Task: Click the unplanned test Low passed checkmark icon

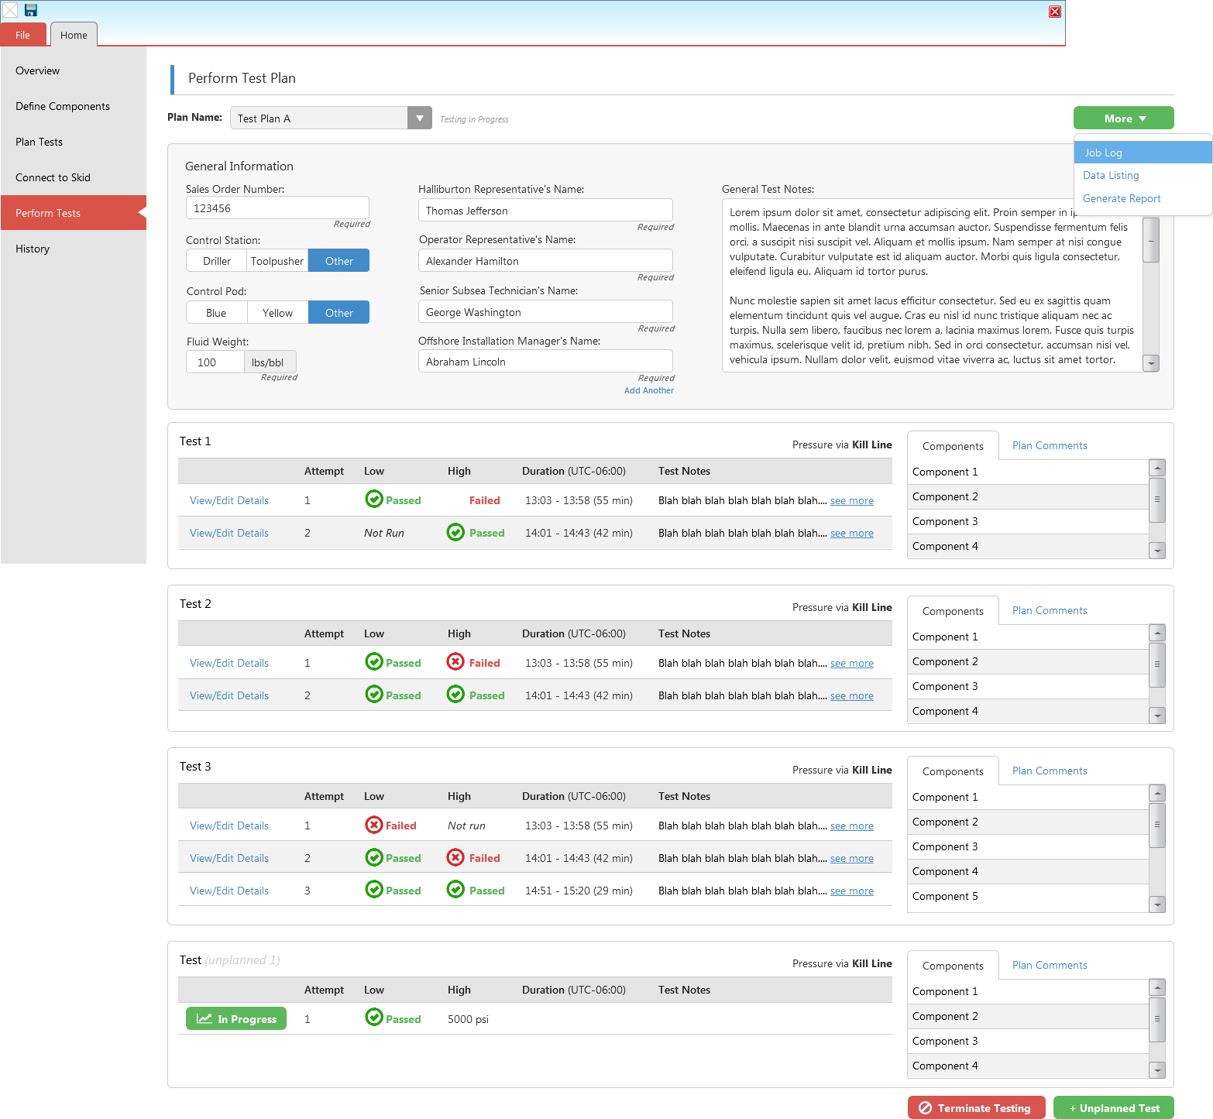Action: (374, 1018)
